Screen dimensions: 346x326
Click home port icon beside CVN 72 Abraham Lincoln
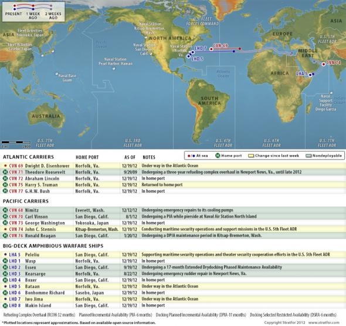(5, 178)
